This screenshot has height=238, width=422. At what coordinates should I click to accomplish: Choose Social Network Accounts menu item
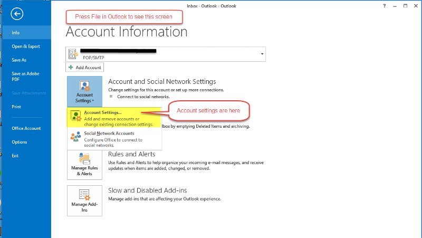click(x=114, y=139)
